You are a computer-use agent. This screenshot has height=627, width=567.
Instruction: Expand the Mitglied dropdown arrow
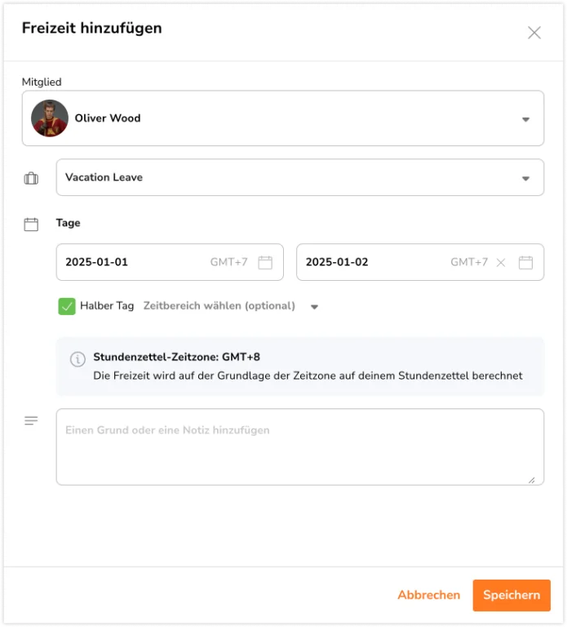click(x=526, y=119)
